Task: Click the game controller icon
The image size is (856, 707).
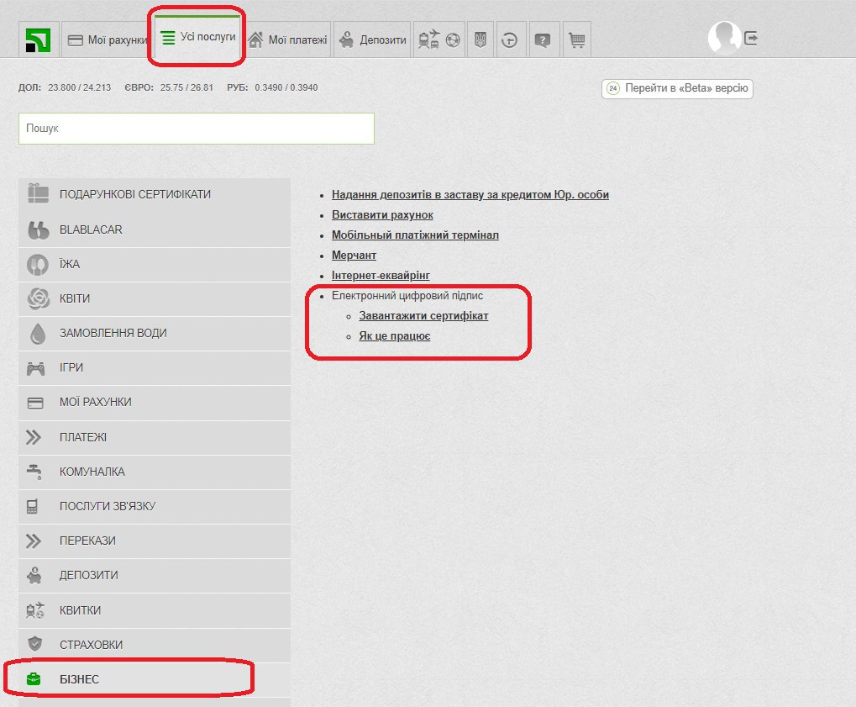Action: click(36, 369)
